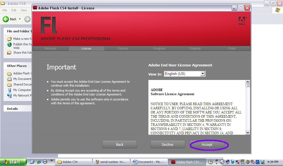
Task: Click the Forward arrow in Explorer
Action: pyautogui.click(x=27, y=19)
